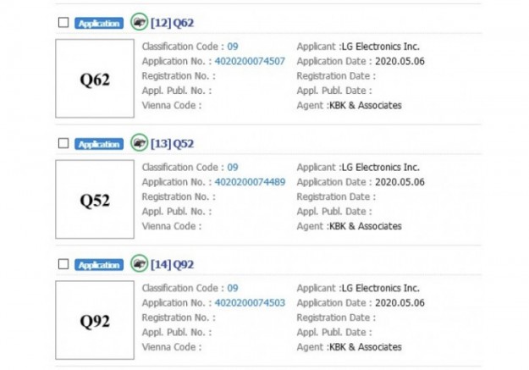Open application number 4020200074489
Image resolution: width=529 pixels, height=370 pixels.
click(x=250, y=182)
